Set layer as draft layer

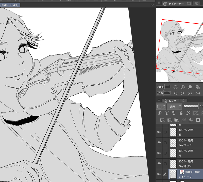pyautogui.click(x=174, y=113)
